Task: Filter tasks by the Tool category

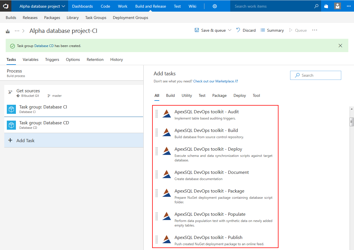Action: coord(256,95)
